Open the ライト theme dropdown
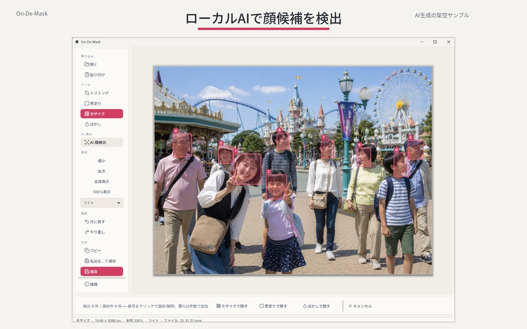Viewport: 527px width, 329px height. coord(101,203)
